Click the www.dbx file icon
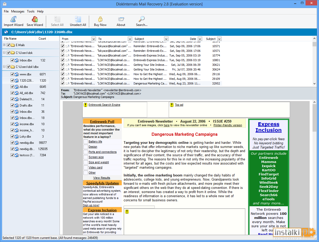This screenshot has width=319, height=242. point(16,74)
